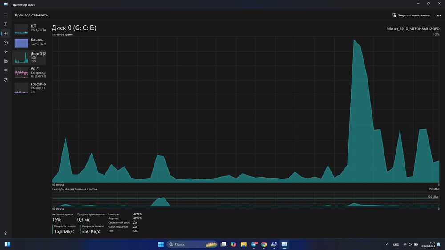Screen dimensions: 445x250
Task: Click the 350 КБ/с write speed value
Action: (x=91, y=232)
